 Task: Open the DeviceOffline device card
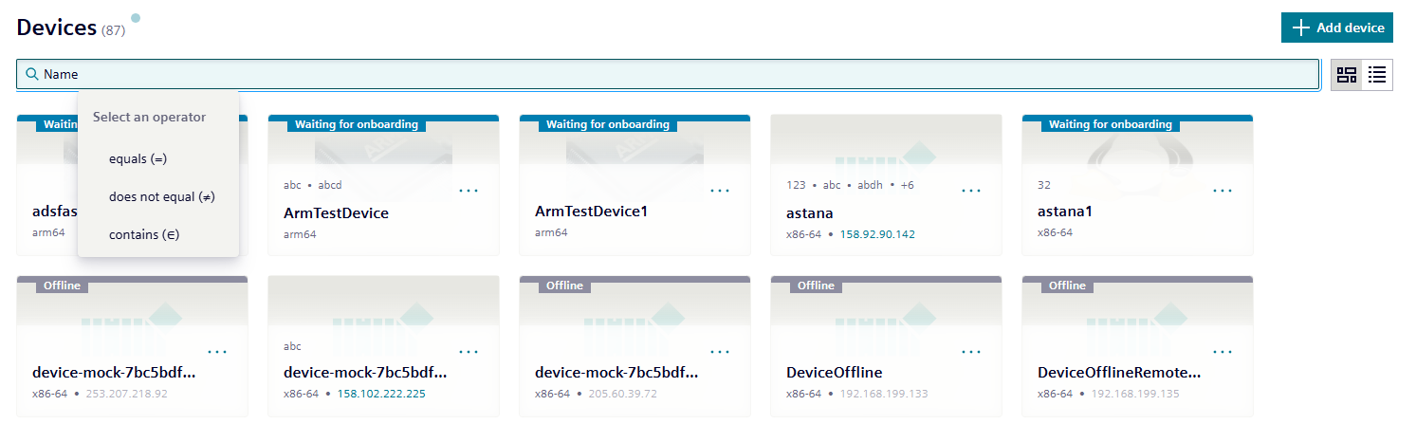click(x=835, y=373)
